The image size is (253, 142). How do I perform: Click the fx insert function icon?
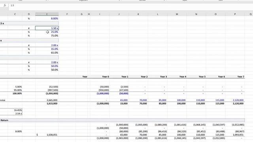[5, 5]
